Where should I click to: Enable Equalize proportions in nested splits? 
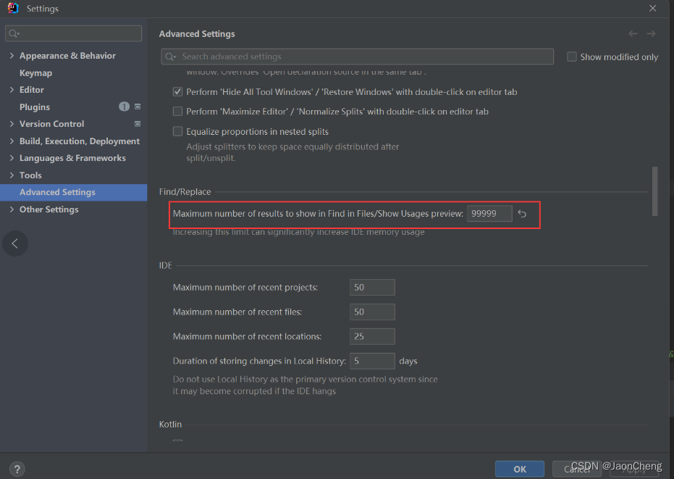[177, 131]
